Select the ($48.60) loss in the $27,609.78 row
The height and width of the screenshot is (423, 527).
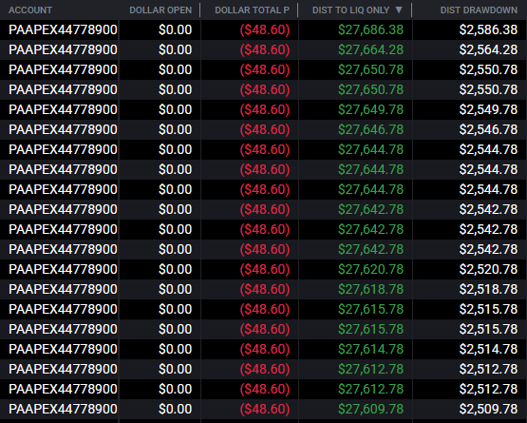tap(265, 409)
